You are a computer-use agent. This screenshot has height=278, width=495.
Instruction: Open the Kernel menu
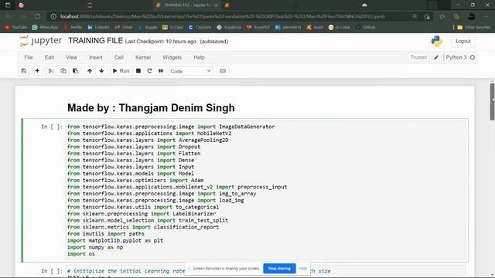(x=143, y=57)
